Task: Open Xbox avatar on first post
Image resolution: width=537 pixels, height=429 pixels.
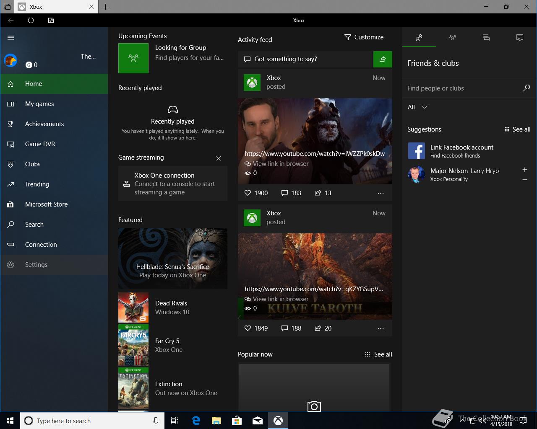Action: click(x=252, y=83)
